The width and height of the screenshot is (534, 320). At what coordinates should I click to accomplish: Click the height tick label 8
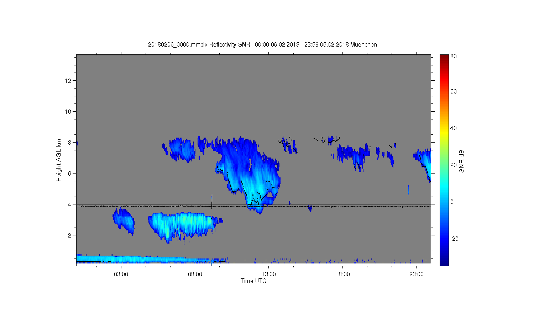coord(70,143)
